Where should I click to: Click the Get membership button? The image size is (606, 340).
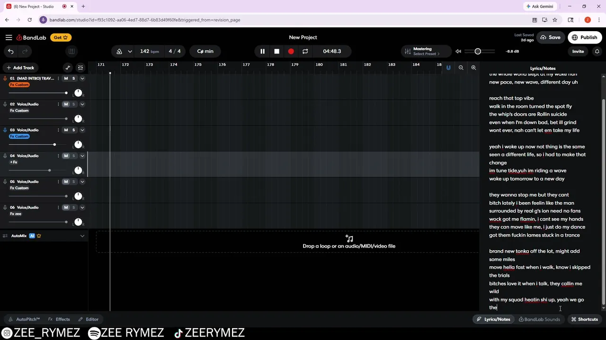(x=61, y=37)
